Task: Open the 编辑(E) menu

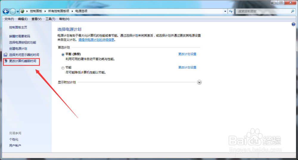Action: coord(23,19)
